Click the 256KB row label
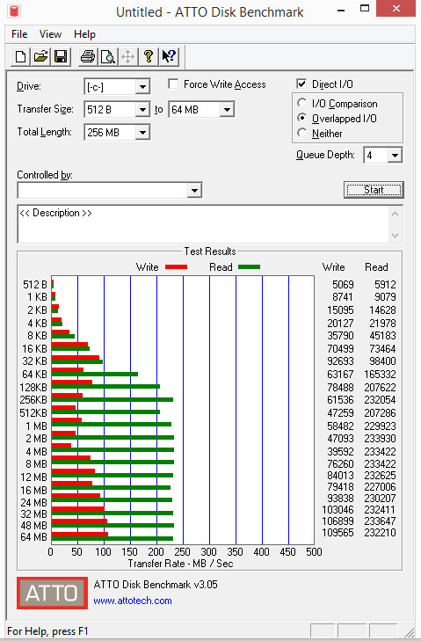 pos(33,399)
